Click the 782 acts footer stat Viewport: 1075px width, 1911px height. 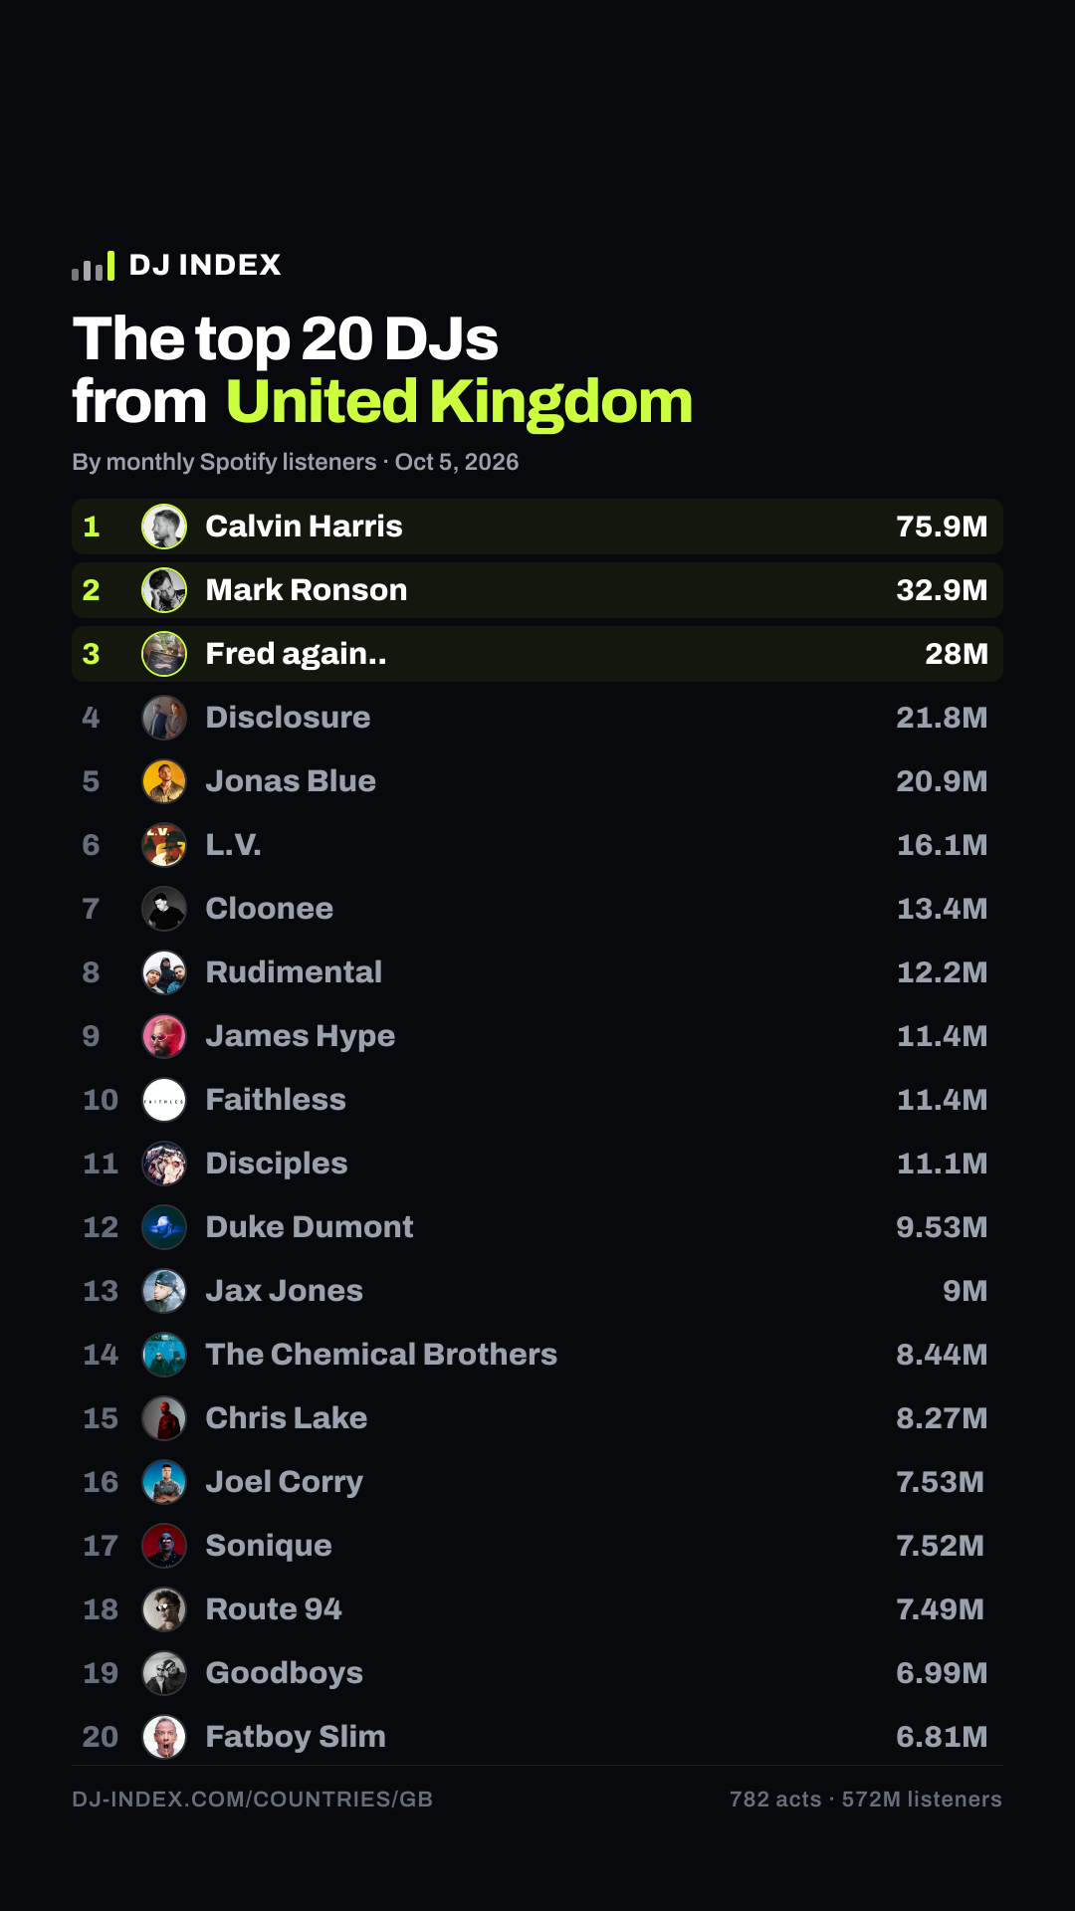click(775, 1800)
